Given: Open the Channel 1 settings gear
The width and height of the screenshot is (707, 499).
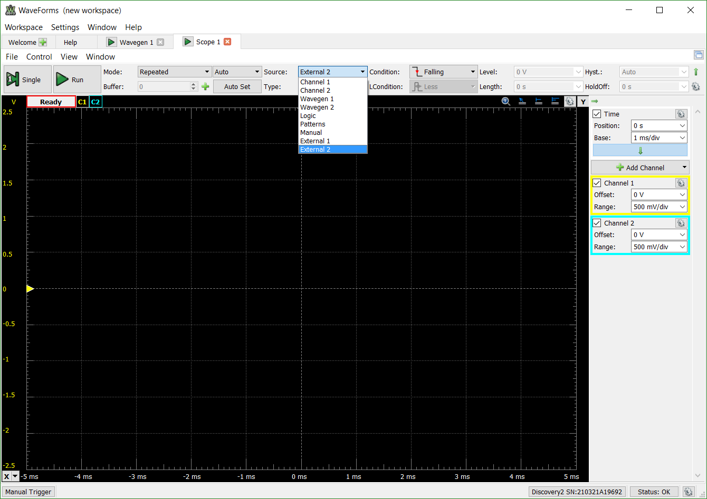Looking at the screenshot, I should point(681,183).
